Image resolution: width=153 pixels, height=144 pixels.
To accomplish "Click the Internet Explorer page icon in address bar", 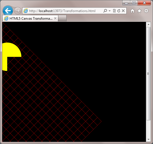I will (x=26, y=11).
